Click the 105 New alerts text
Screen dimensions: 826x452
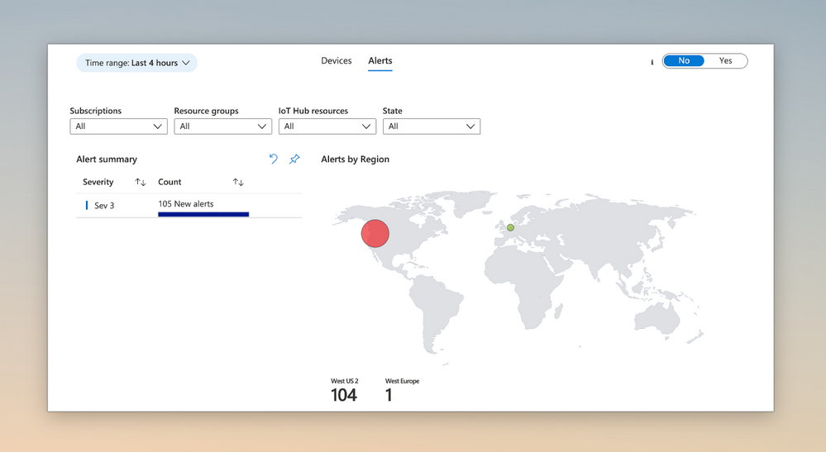point(186,204)
